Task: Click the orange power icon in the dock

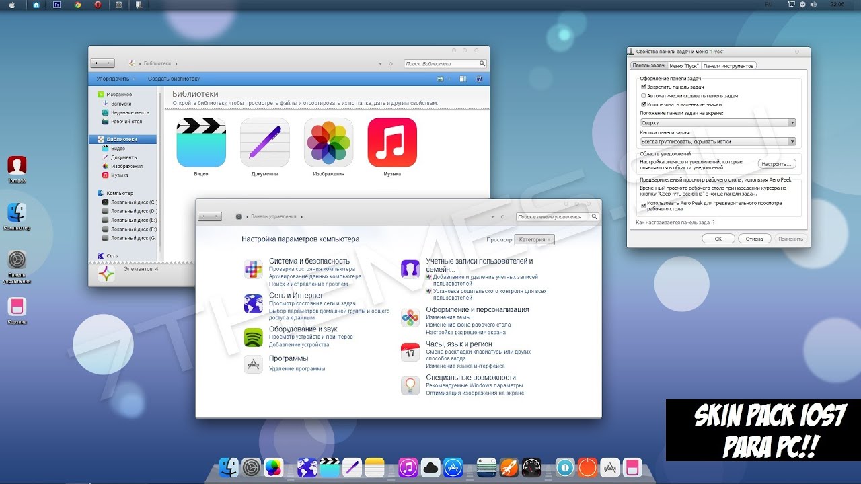Action: (x=587, y=467)
